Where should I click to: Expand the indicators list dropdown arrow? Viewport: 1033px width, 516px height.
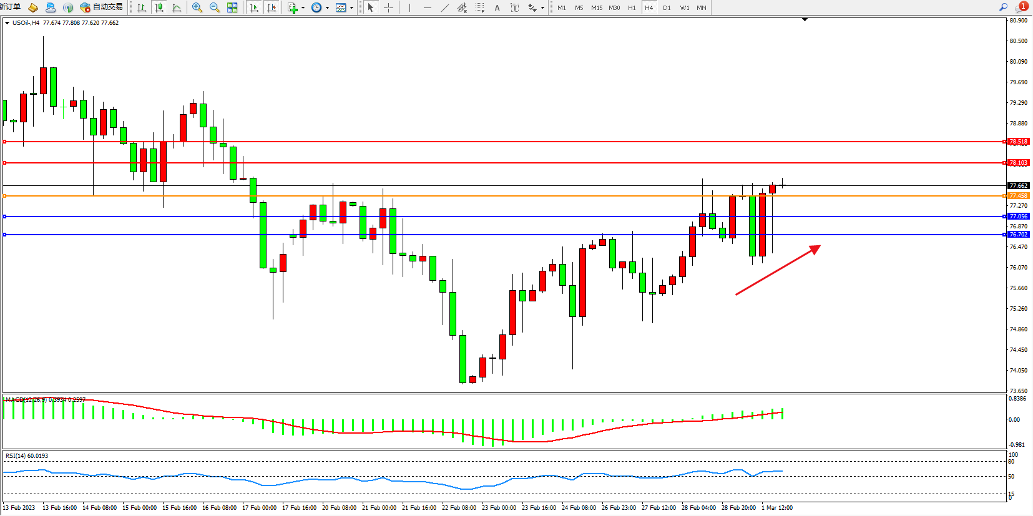coord(303,8)
